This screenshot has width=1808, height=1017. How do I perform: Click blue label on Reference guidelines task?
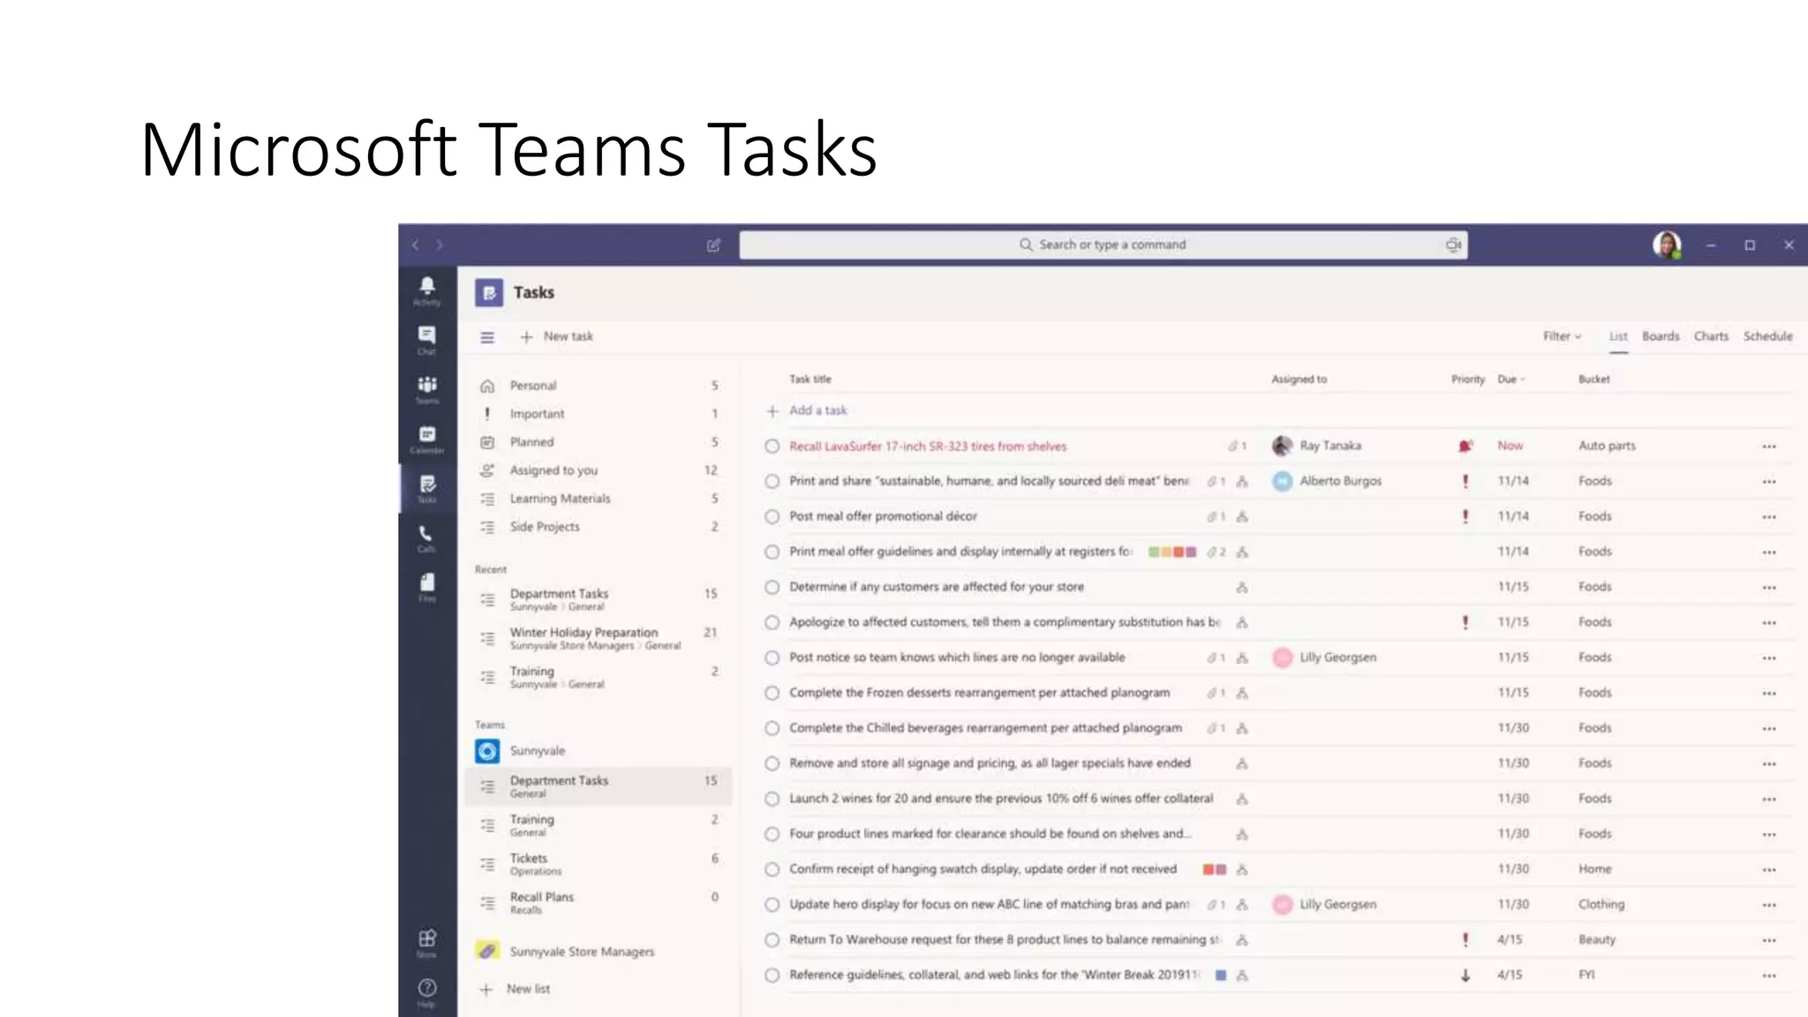[x=1220, y=976]
